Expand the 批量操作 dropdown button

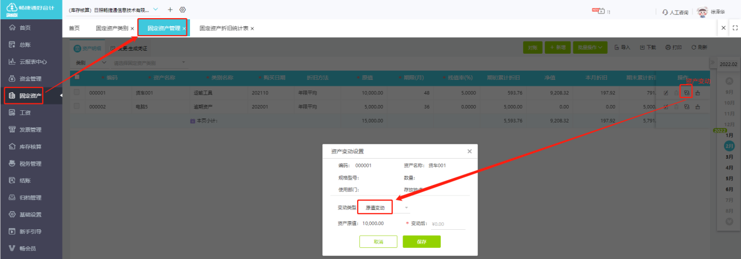pos(589,47)
